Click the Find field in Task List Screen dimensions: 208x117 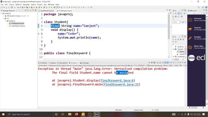click(x=176, y=22)
